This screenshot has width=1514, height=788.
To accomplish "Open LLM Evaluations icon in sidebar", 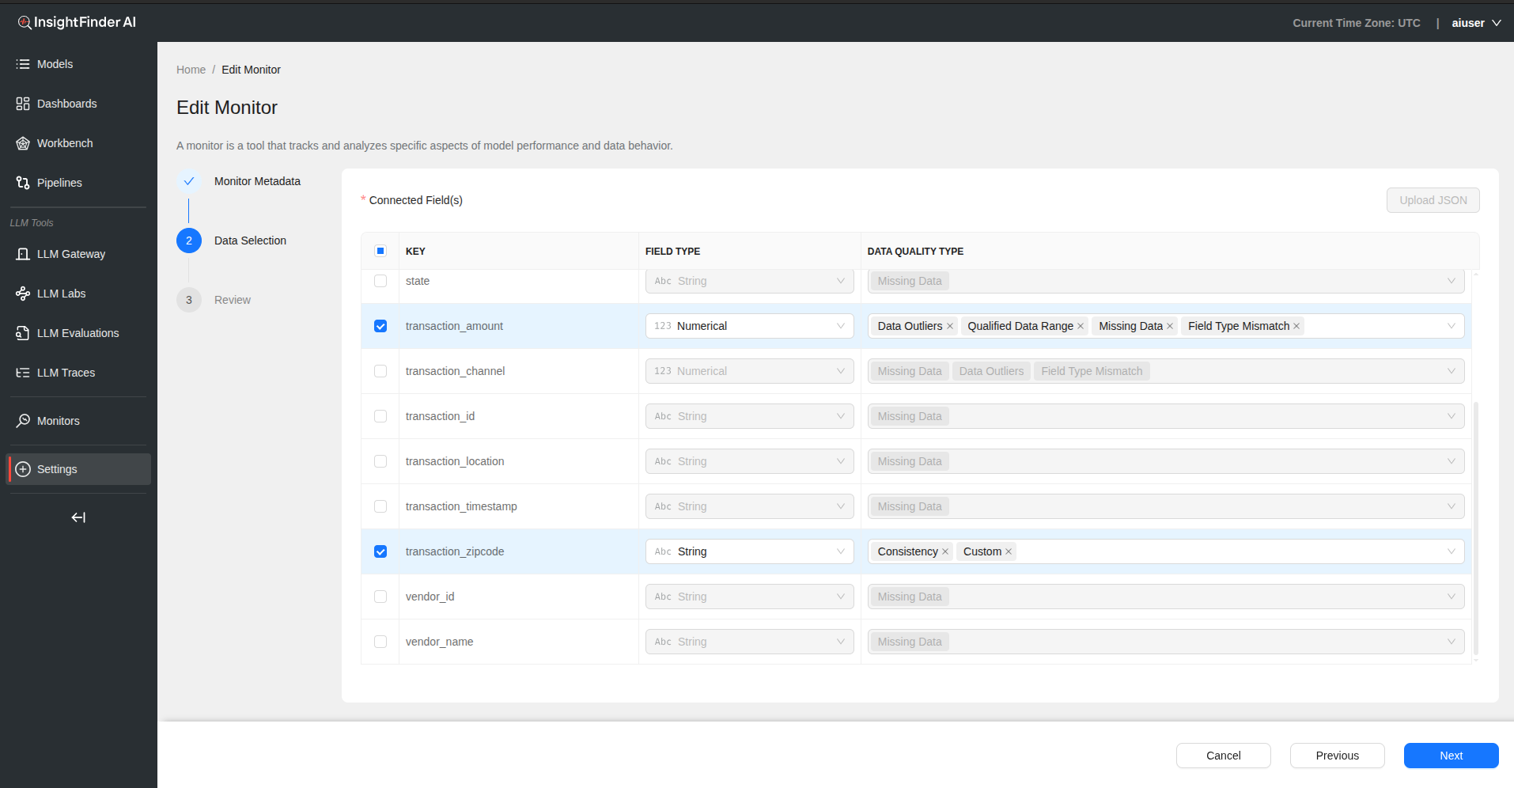I will point(23,333).
